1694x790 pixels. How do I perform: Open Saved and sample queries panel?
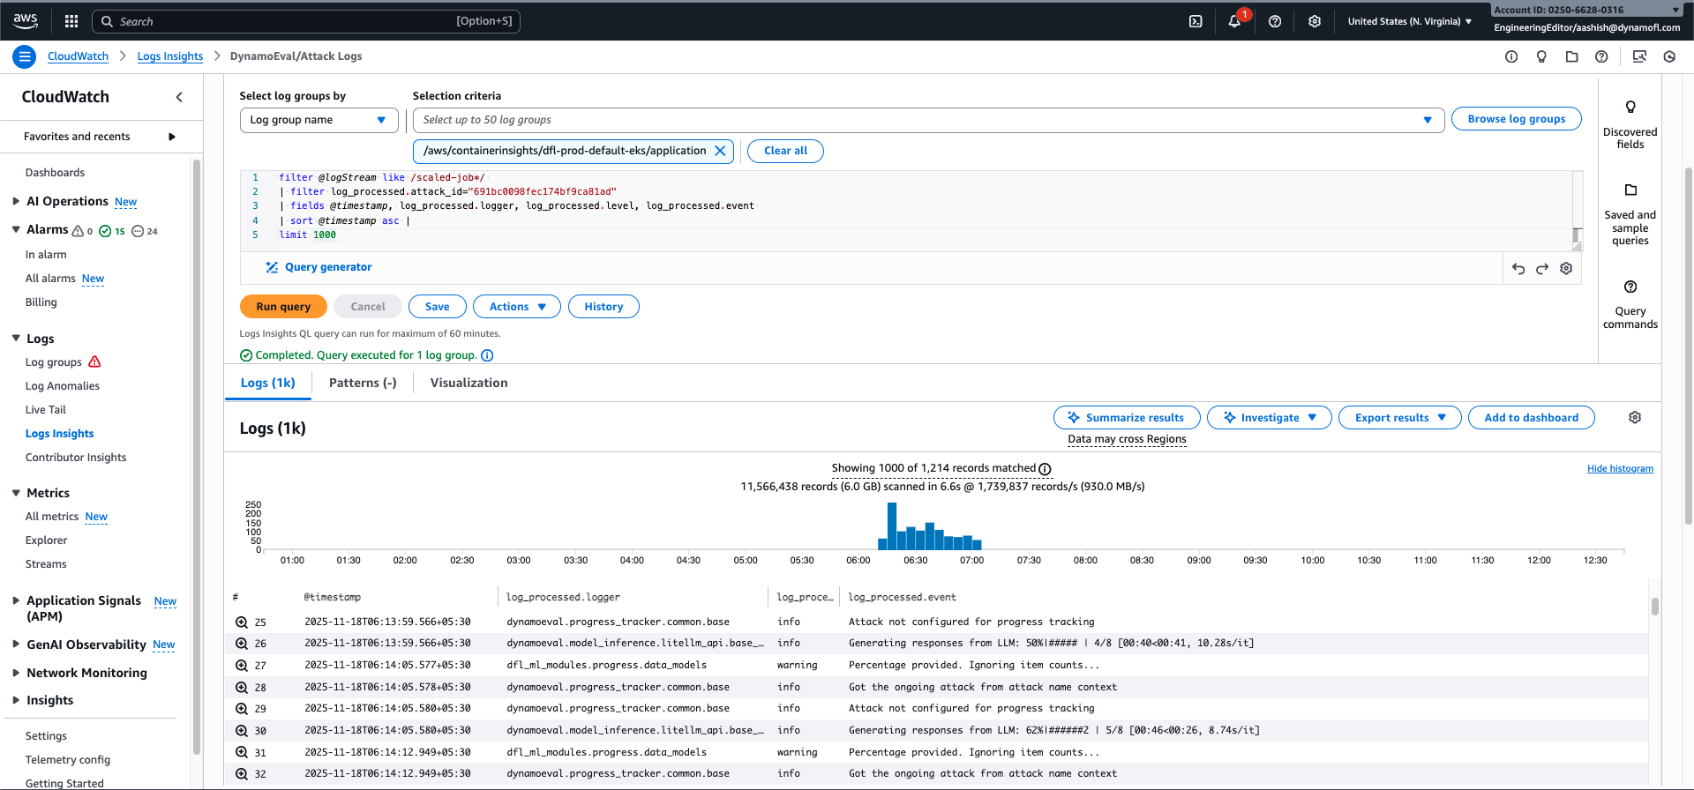tap(1630, 215)
